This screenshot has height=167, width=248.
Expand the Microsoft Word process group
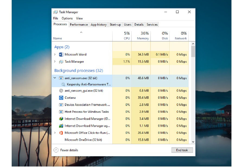pos(55,55)
